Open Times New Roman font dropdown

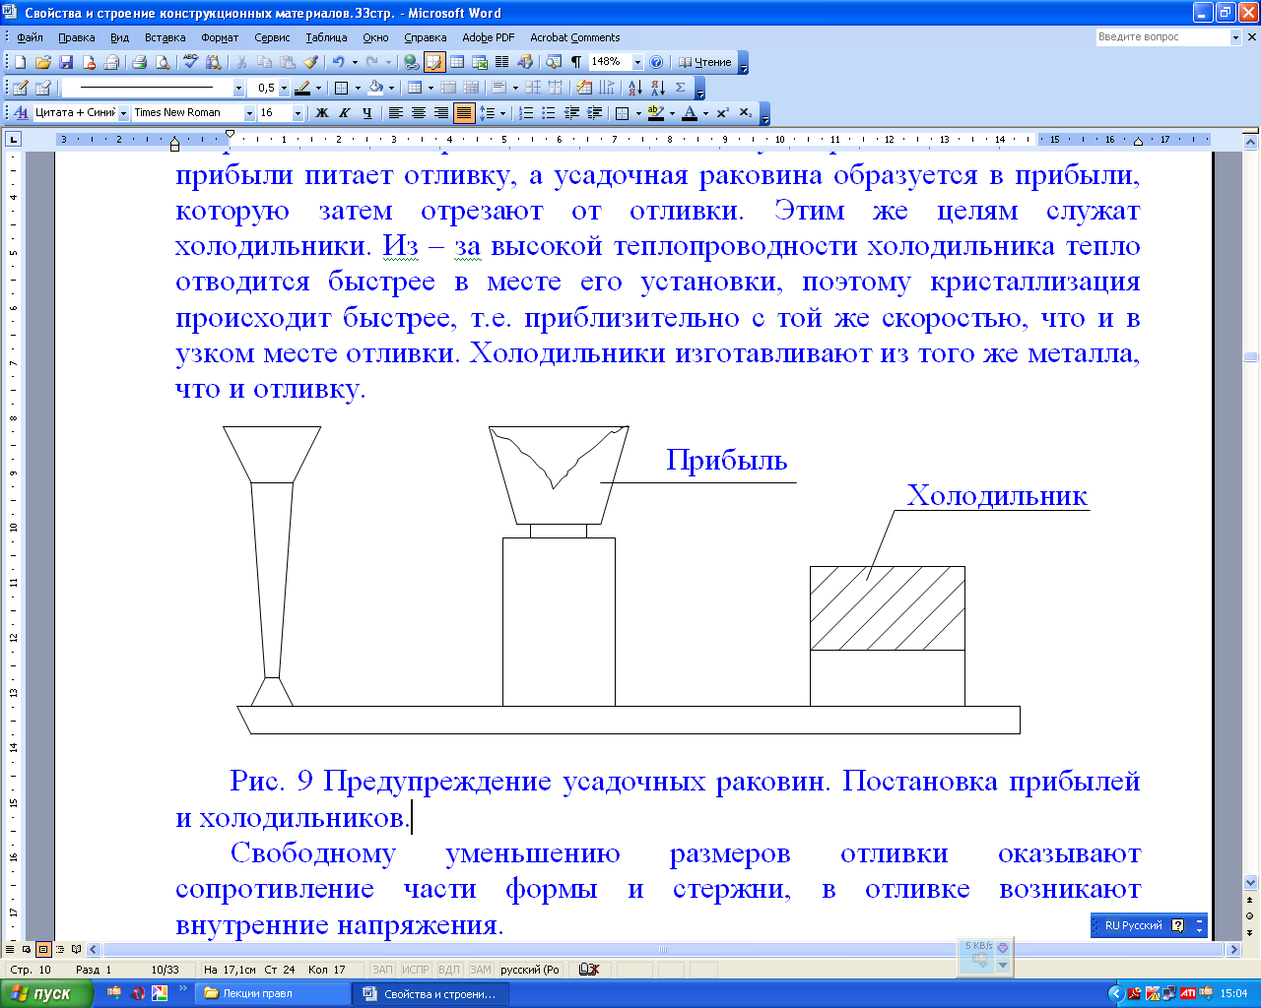[250, 113]
